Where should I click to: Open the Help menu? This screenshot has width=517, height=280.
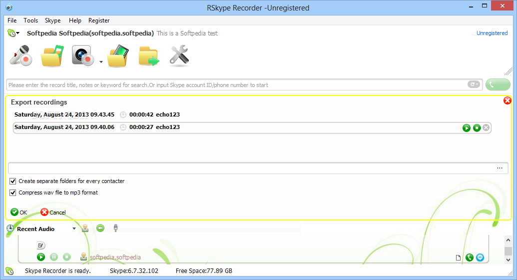click(x=75, y=20)
